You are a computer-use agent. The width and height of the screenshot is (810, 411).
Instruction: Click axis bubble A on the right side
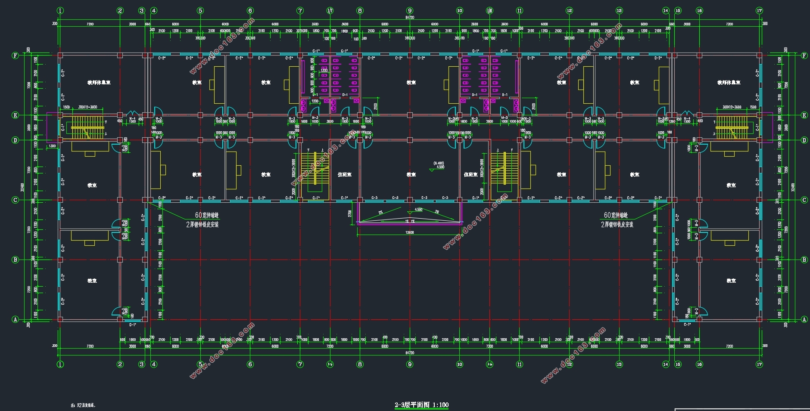pyautogui.click(x=804, y=319)
